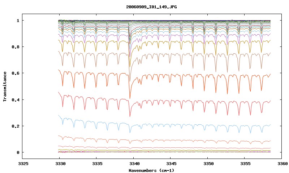This screenshot has height=173, width=289.
Task: Click the y-axis tick label 0.6
Action: 16,73
